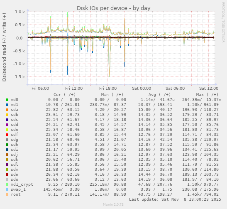The image size is (227, 209).
Task: Click the y-axis title IOs/second read write
Action: point(4,48)
